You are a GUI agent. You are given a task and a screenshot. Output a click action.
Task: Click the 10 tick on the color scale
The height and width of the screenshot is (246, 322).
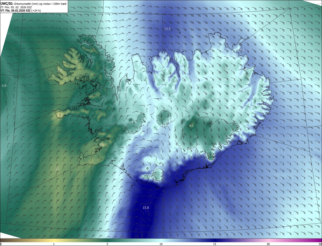(x=161, y=244)
